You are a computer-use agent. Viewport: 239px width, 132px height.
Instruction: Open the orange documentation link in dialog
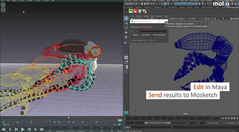(144, 27)
